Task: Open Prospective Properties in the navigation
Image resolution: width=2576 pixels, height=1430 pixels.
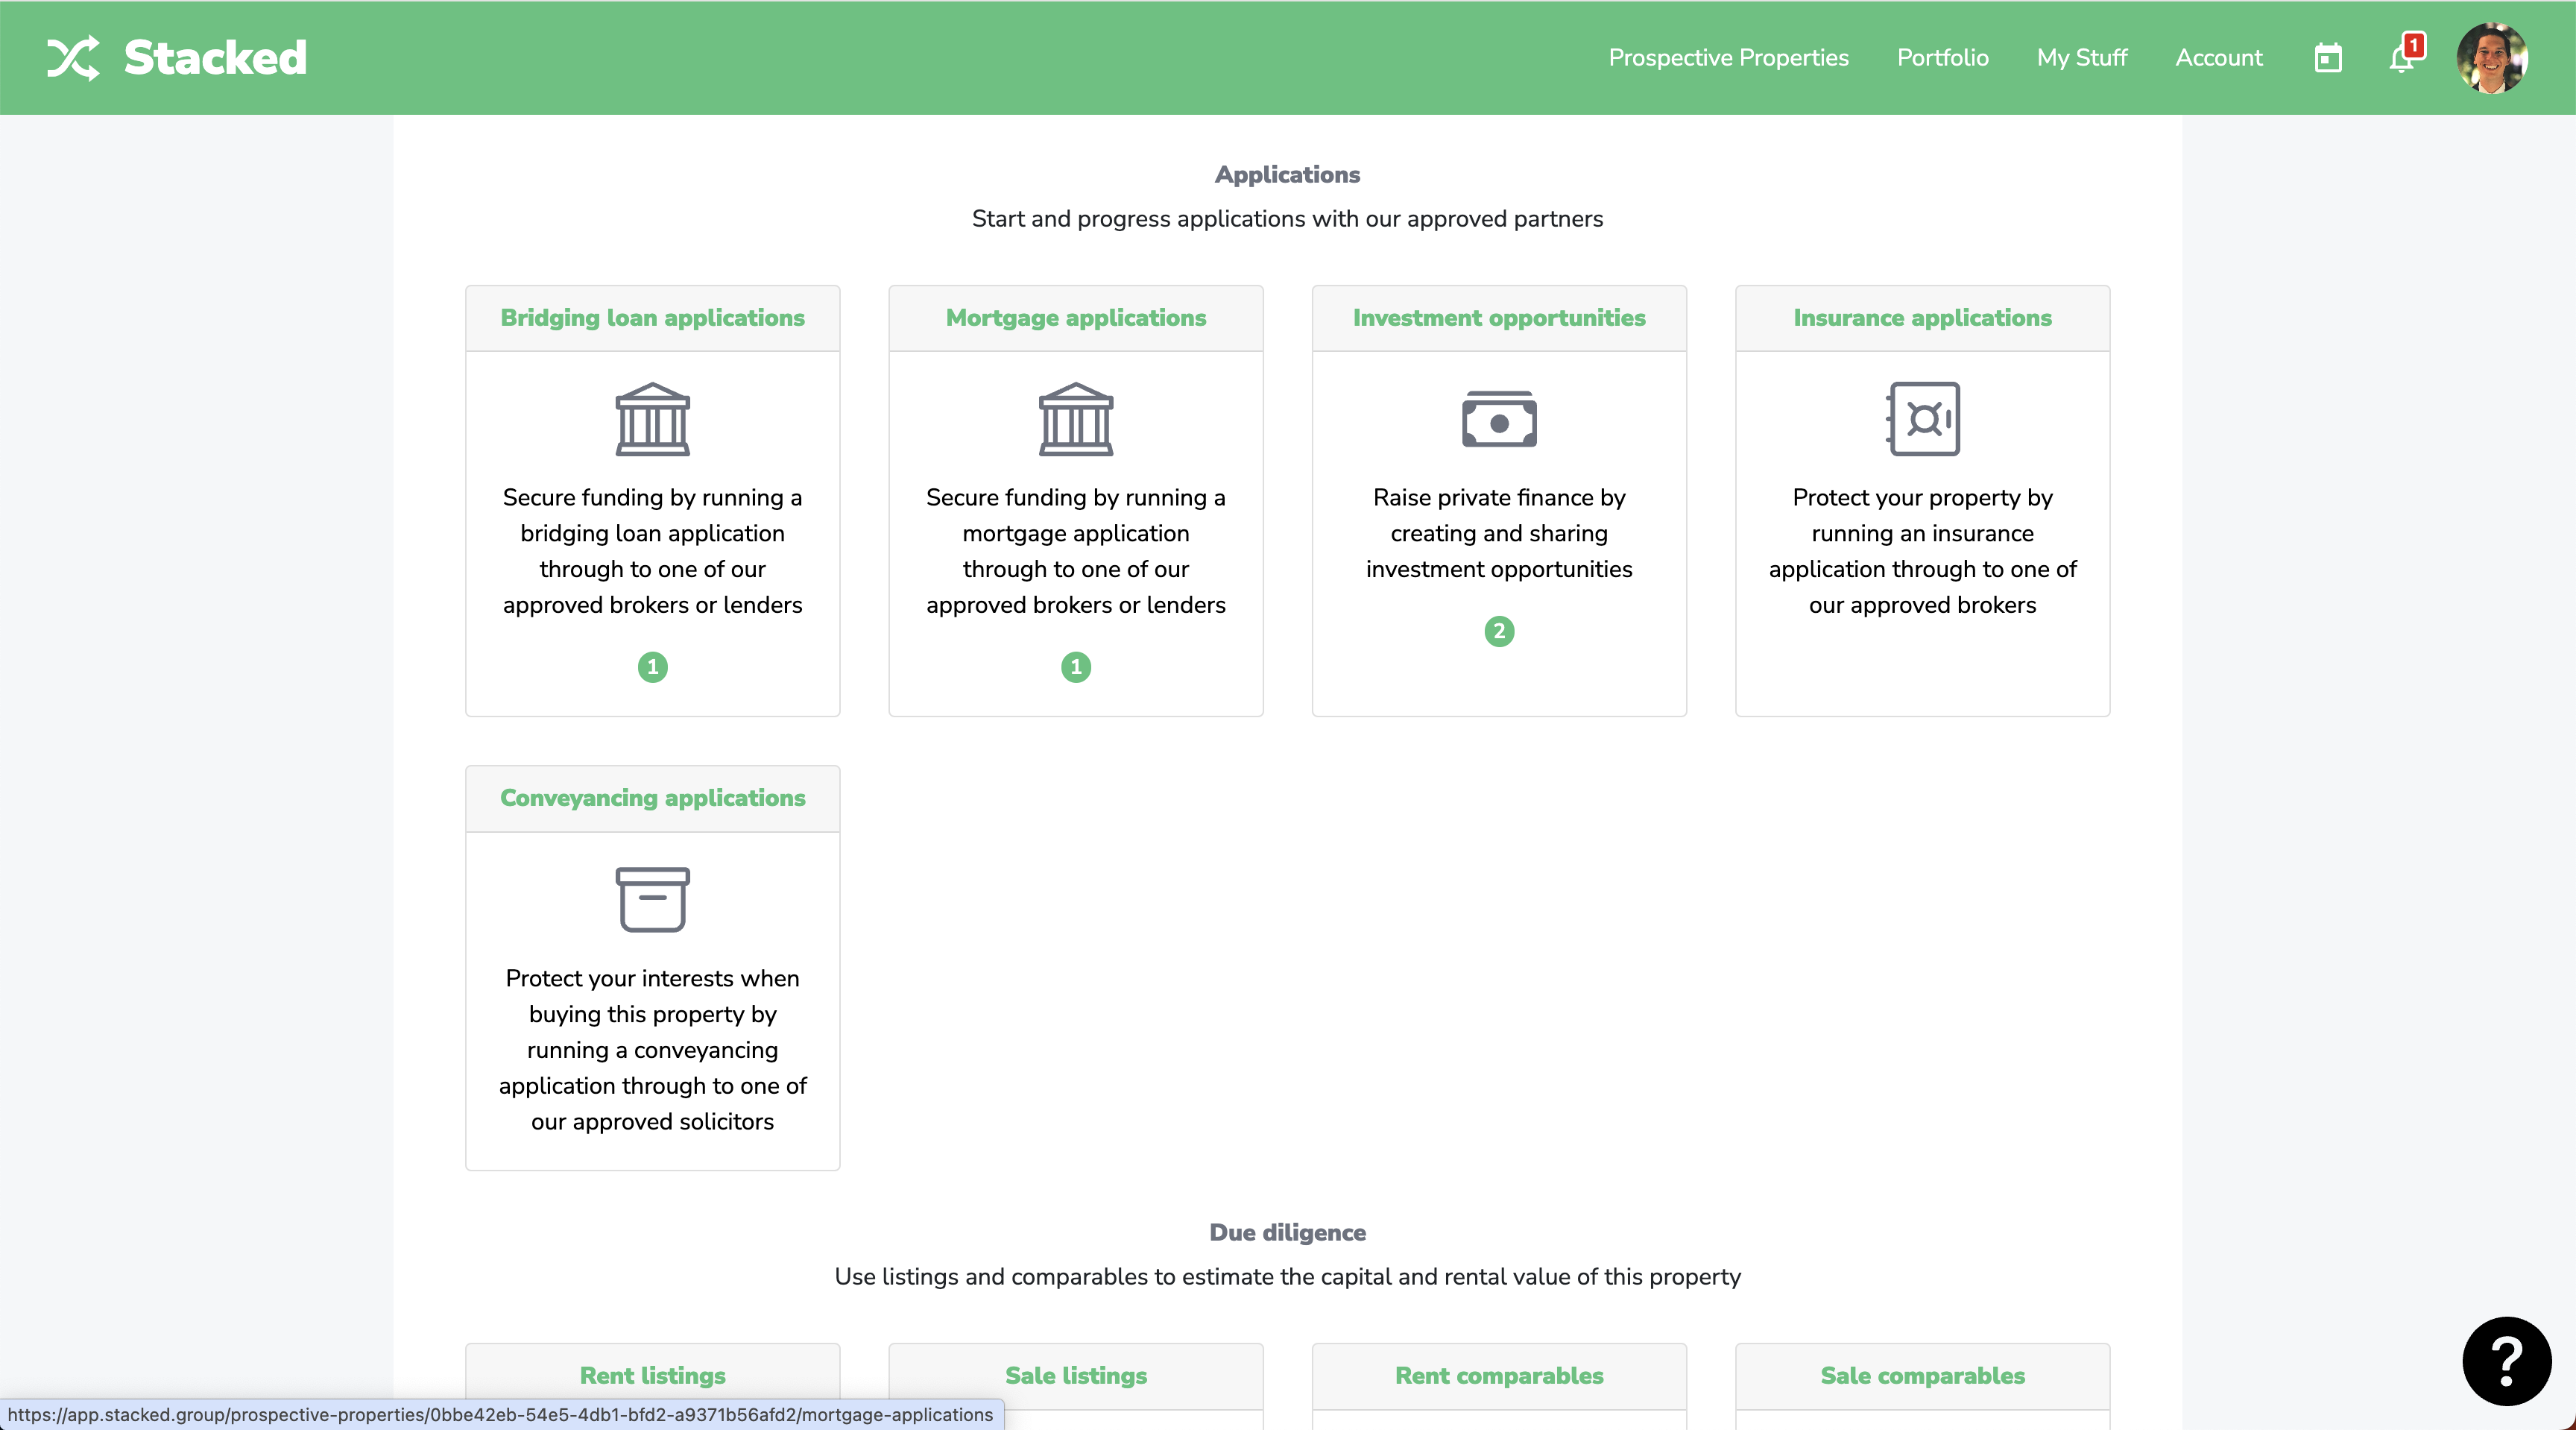Action: pyautogui.click(x=1727, y=58)
